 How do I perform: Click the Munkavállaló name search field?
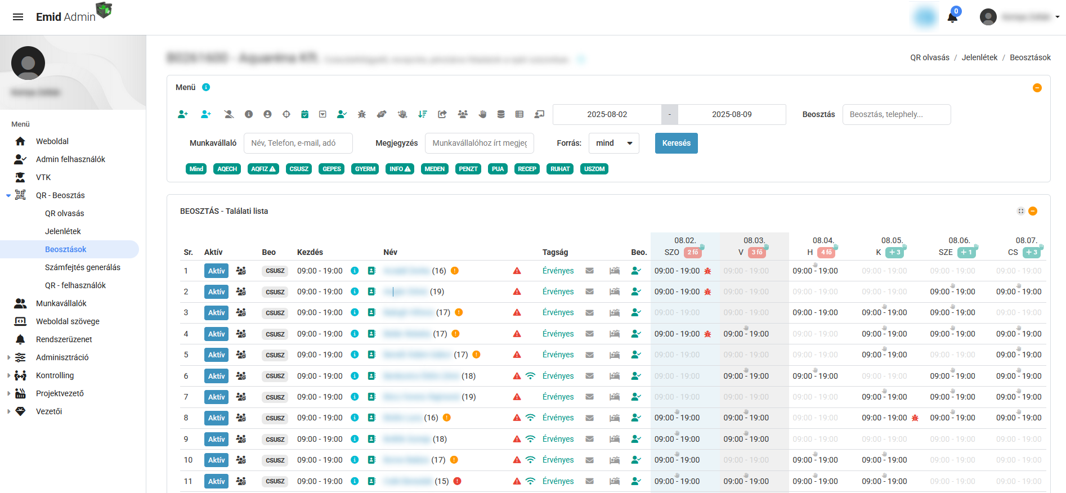pos(298,143)
